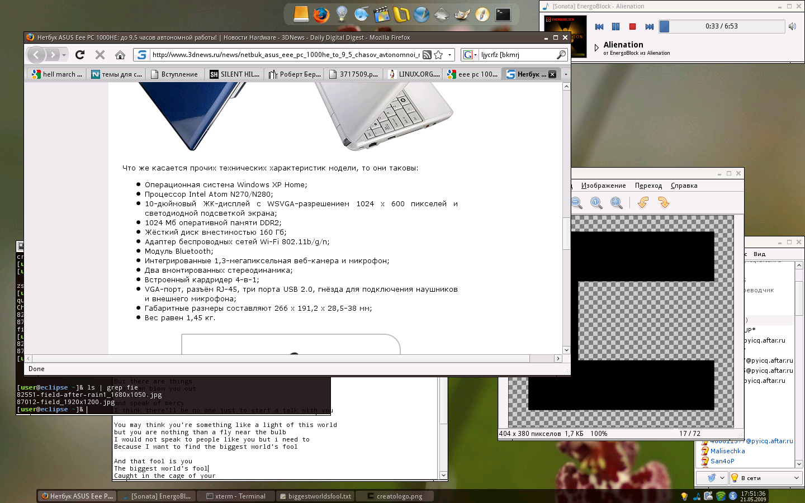
Task: Reload the current Firefox page
Action: click(80, 55)
